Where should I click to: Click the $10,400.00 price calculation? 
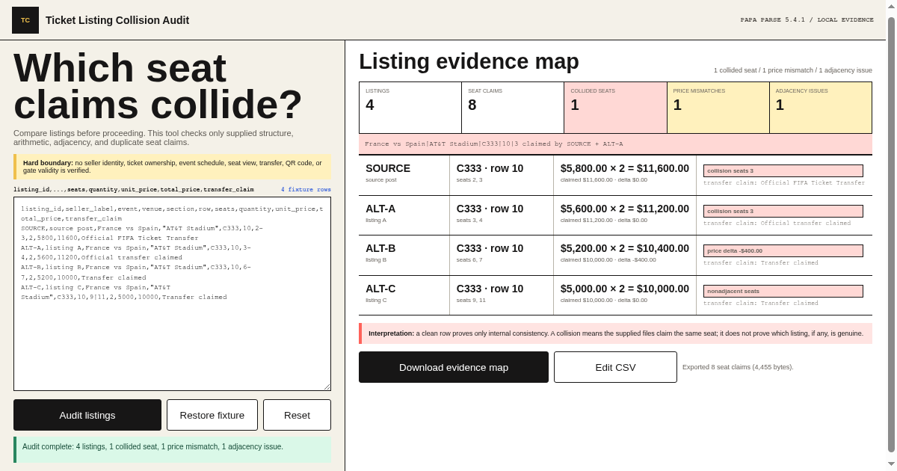click(x=625, y=248)
